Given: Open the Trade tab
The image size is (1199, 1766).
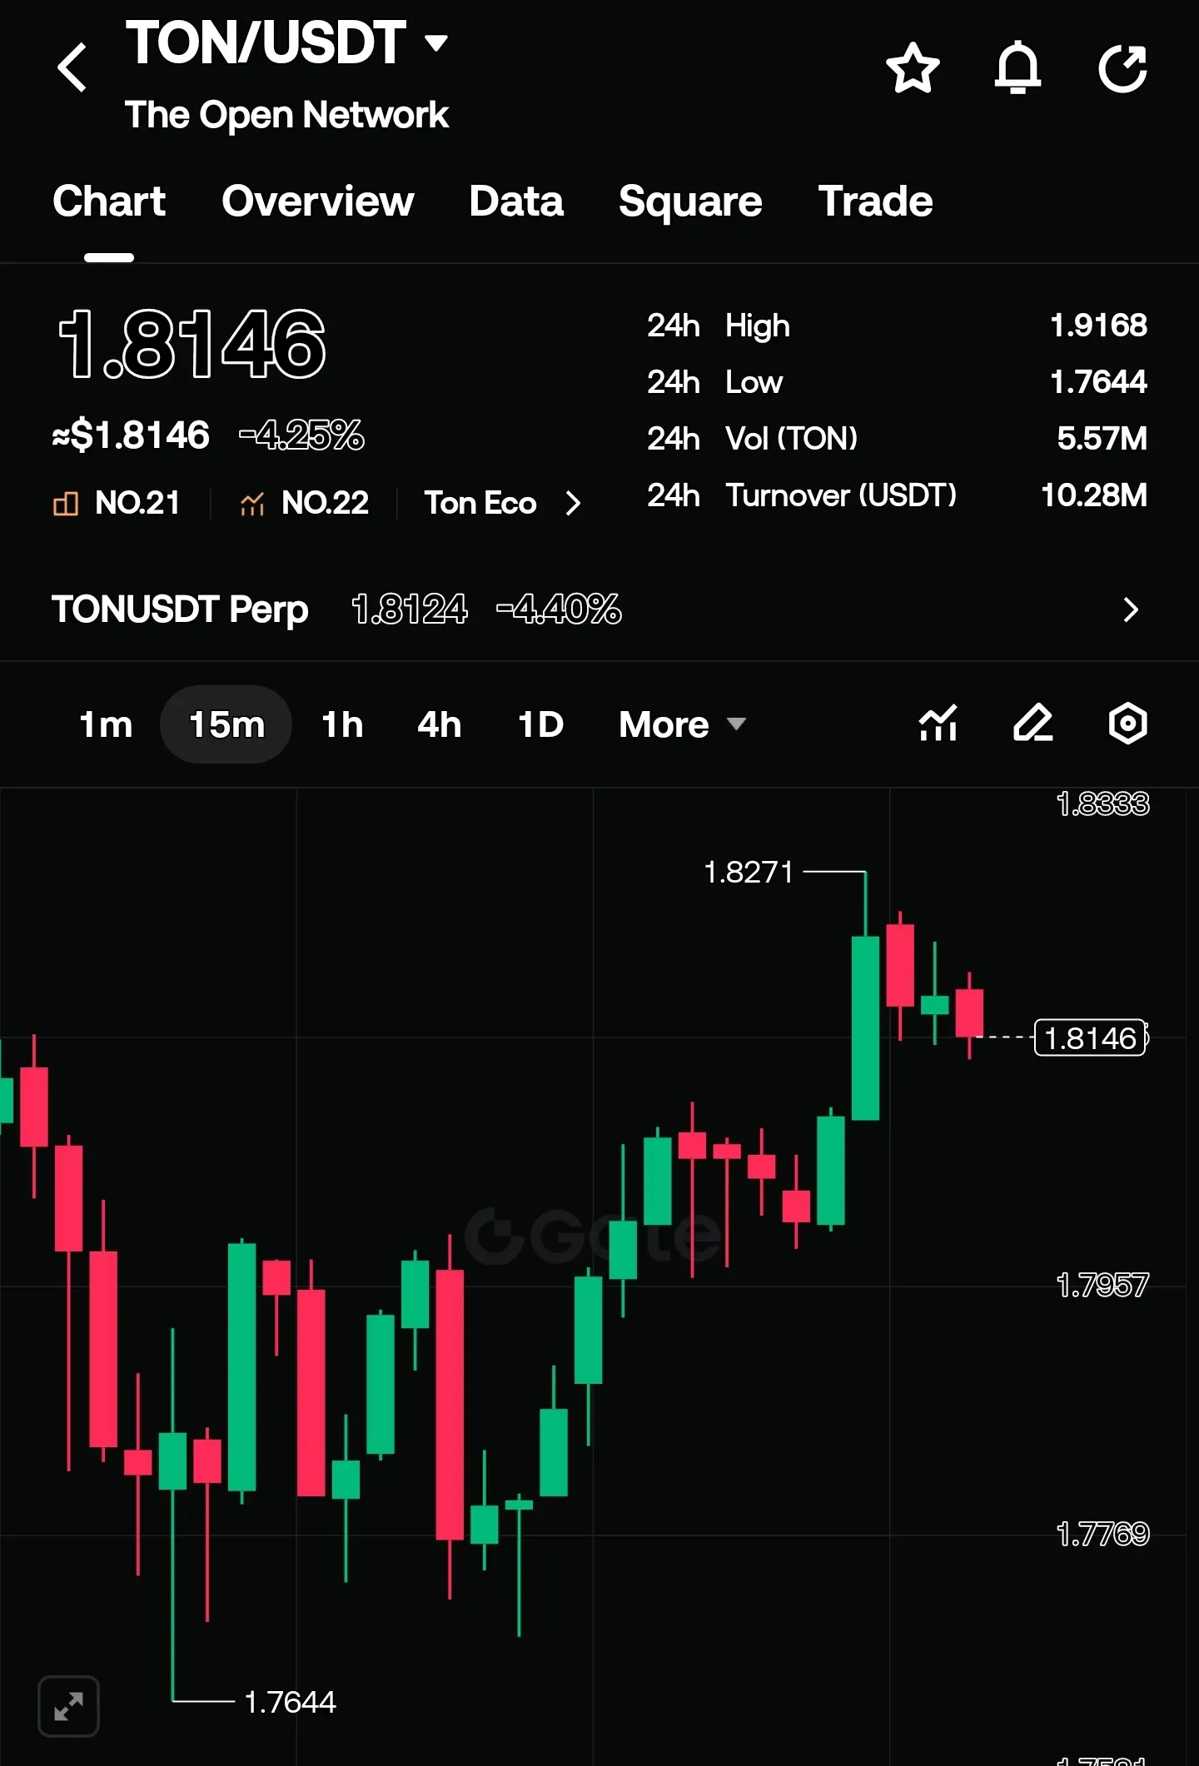Looking at the screenshot, I should coord(875,201).
